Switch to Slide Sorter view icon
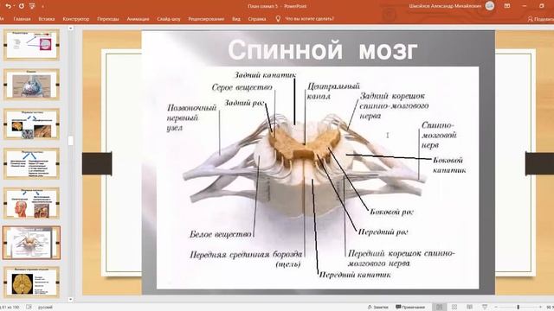The image size is (554, 311). pyautogui.click(x=454, y=308)
